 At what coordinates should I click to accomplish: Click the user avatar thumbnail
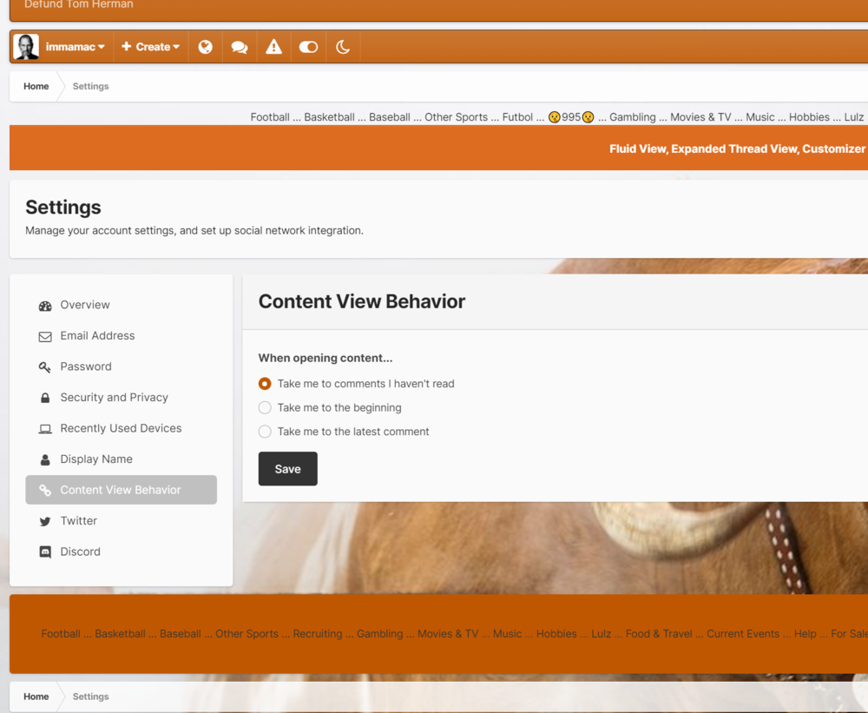tap(26, 47)
